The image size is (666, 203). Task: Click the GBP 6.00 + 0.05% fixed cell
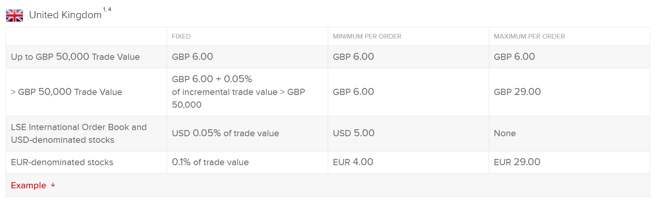(212, 79)
